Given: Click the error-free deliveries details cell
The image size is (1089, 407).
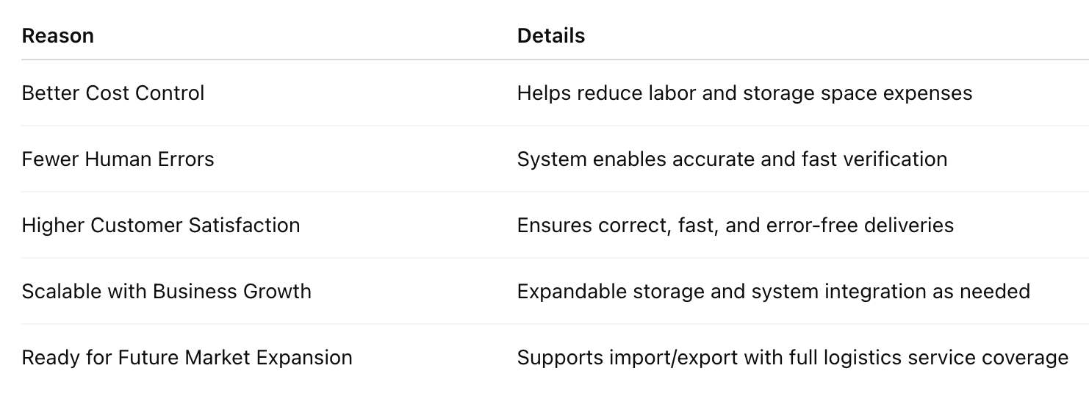Looking at the screenshot, I should click(x=735, y=226).
